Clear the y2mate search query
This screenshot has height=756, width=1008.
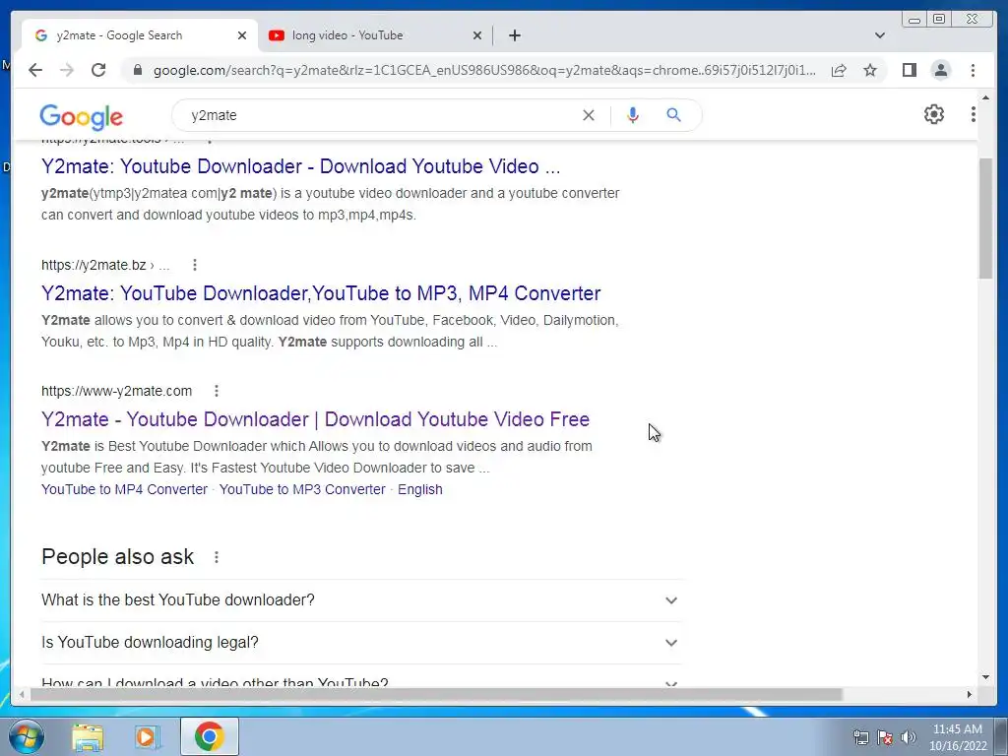coord(589,115)
